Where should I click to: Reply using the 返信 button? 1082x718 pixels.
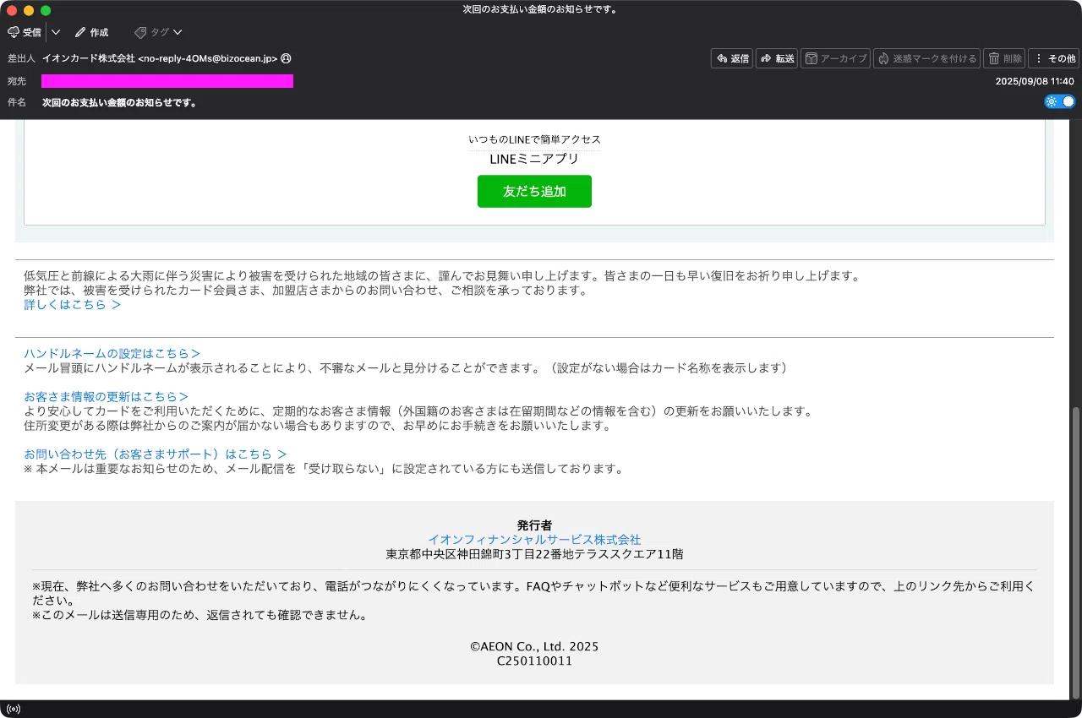pos(732,58)
